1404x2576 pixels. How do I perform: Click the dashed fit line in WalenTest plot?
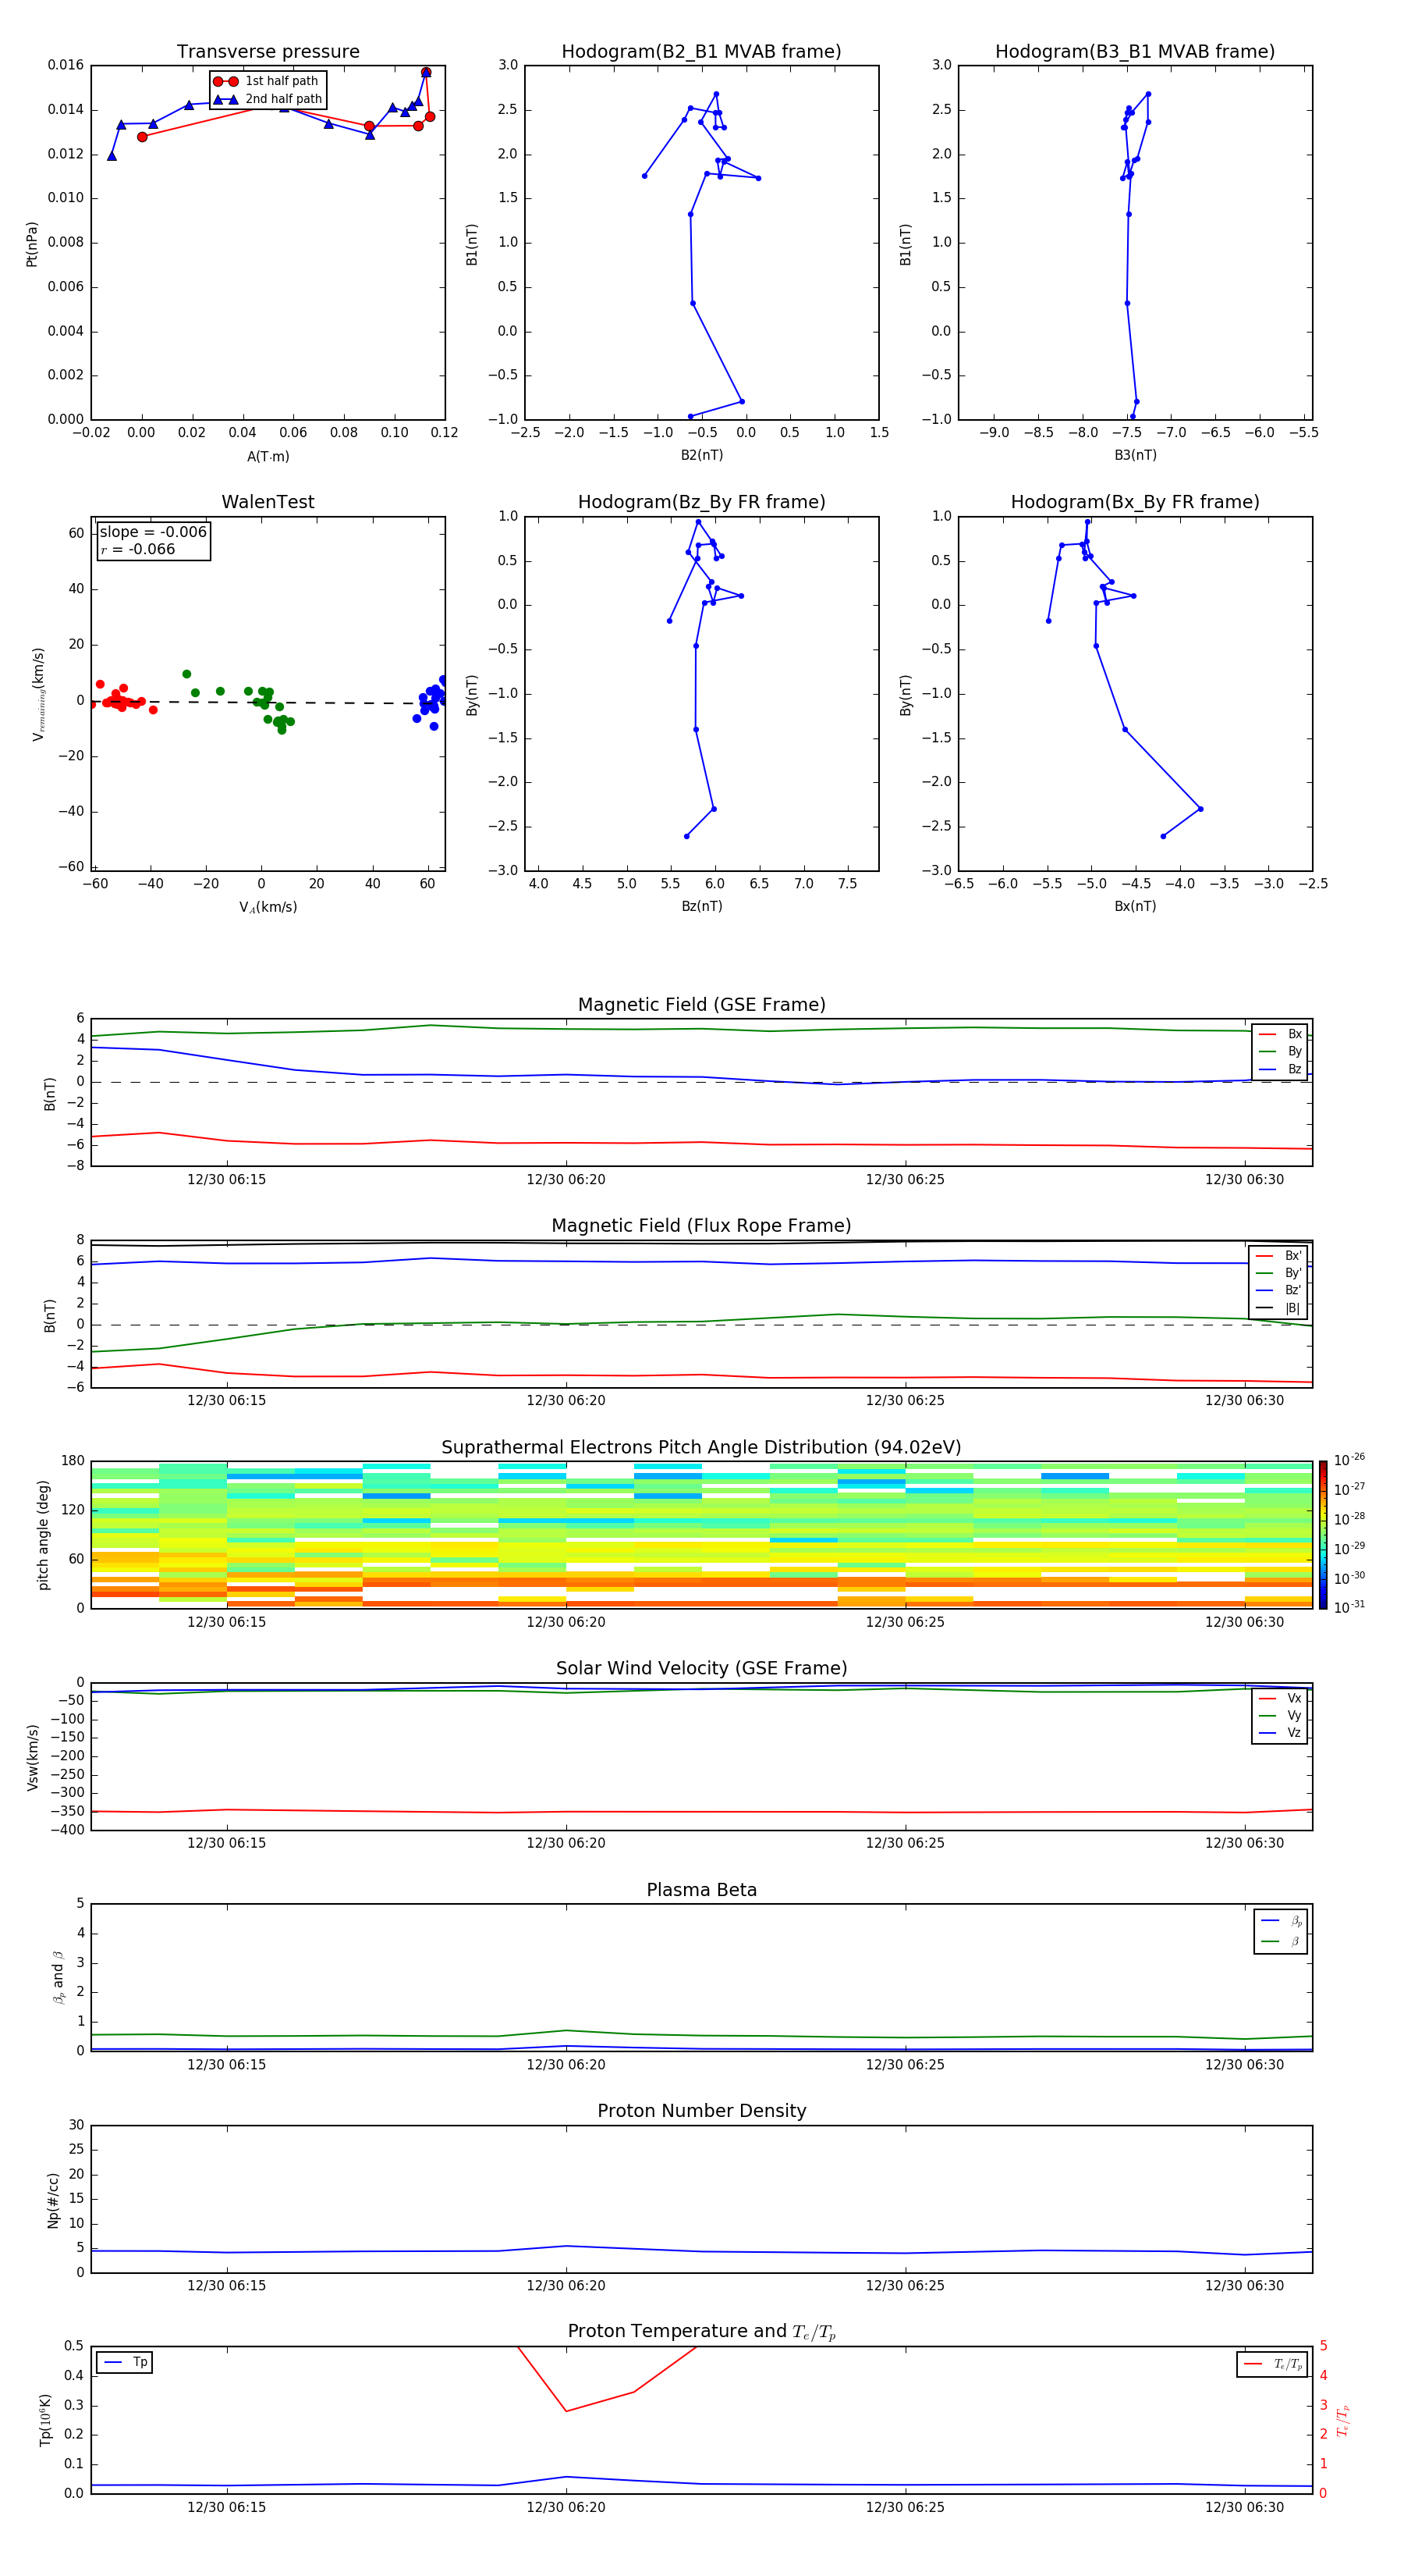point(268,702)
